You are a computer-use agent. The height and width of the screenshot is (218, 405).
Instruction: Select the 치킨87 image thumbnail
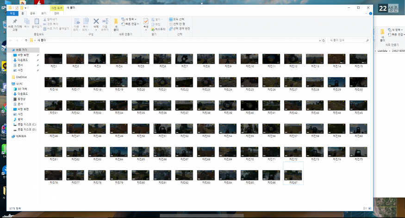point(293,176)
